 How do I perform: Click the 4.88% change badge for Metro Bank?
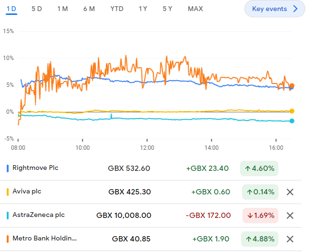tap(260, 239)
